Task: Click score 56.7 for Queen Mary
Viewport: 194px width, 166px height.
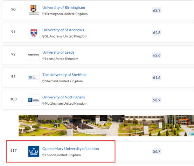Action: (x=157, y=151)
